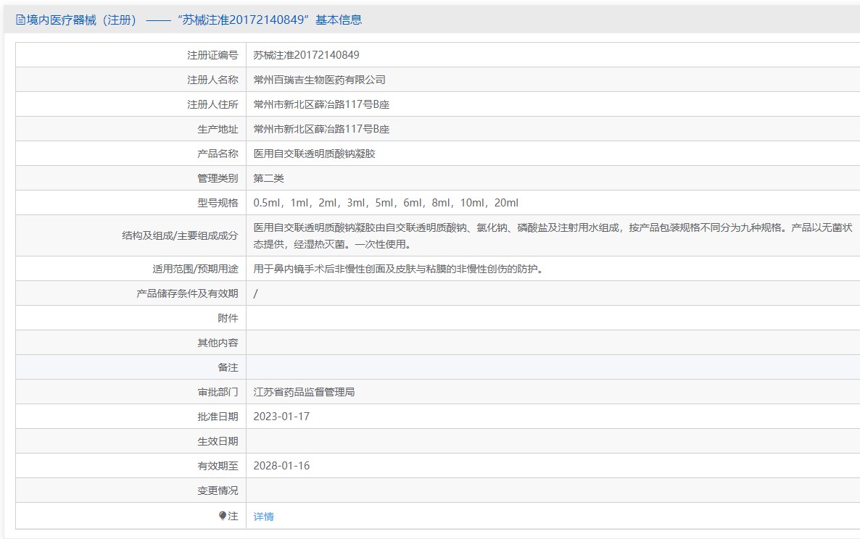This screenshot has height=539, width=860.
Task: Click the 注册人住所 address value
Action: tap(321, 104)
